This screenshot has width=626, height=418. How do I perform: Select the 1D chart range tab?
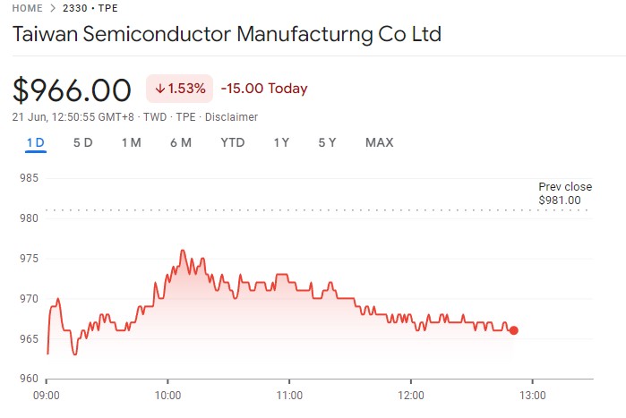[35, 143]
